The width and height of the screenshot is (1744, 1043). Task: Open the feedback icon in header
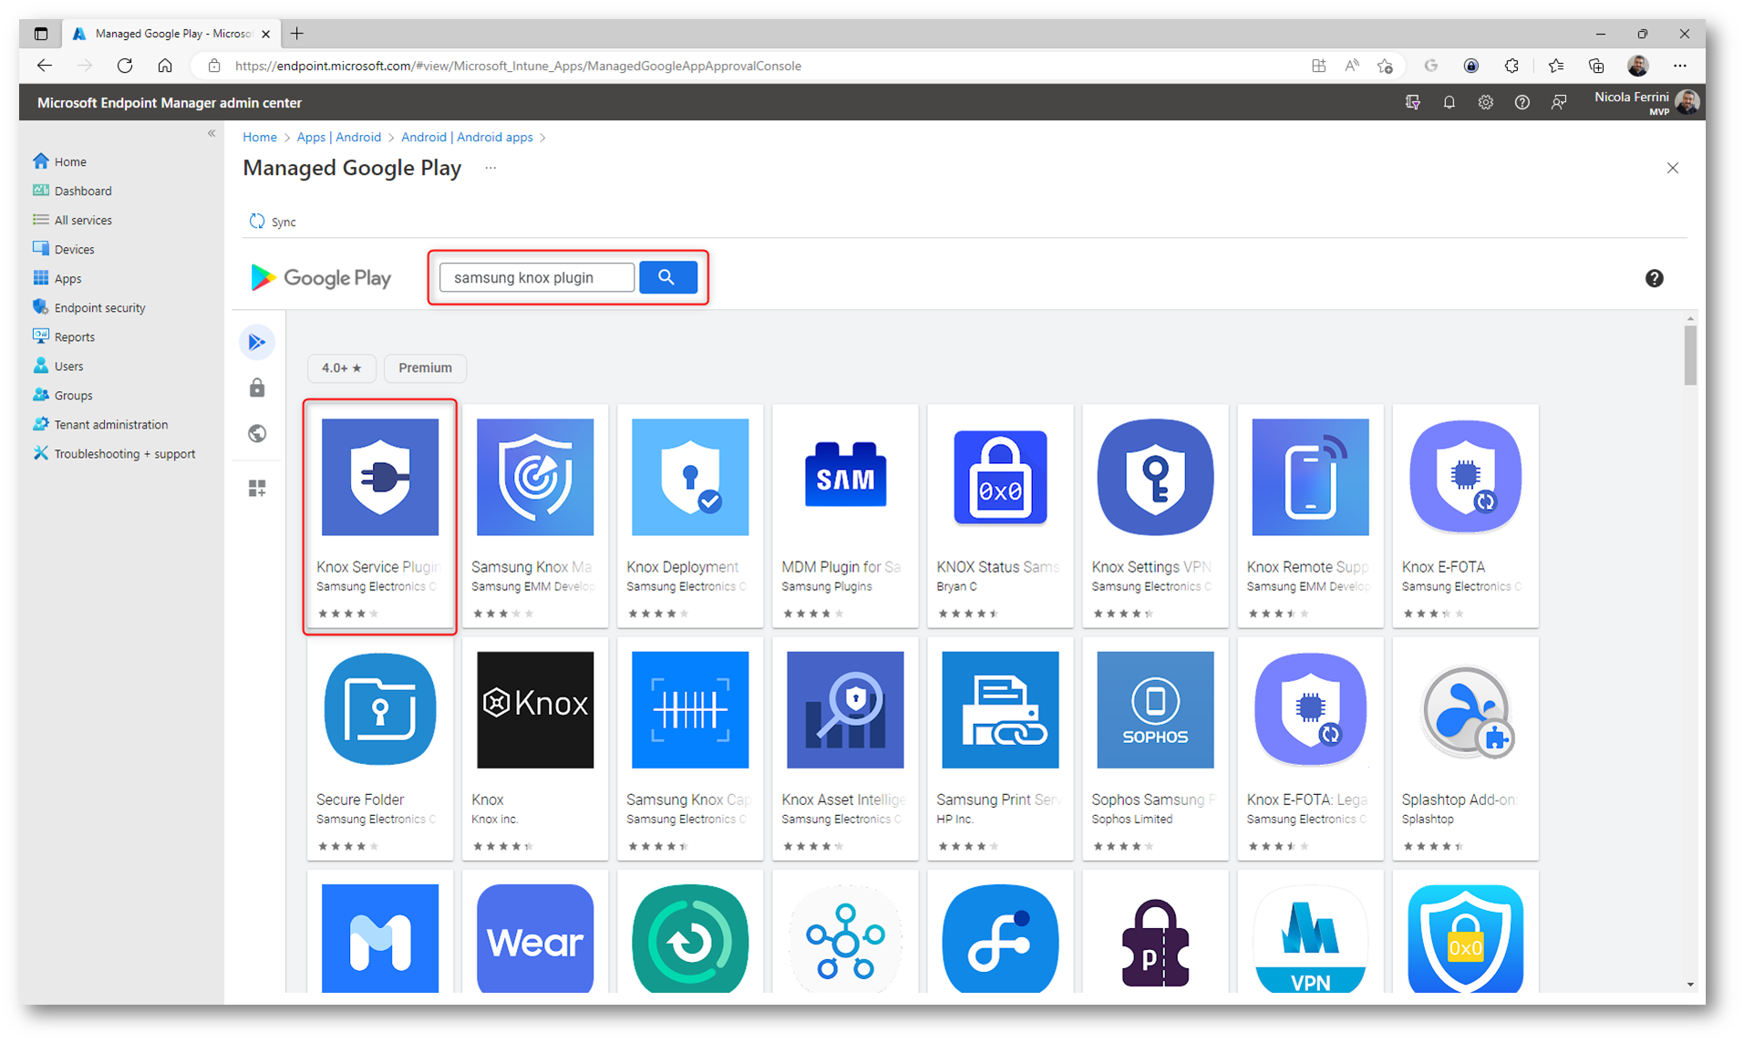(1559, 102)
